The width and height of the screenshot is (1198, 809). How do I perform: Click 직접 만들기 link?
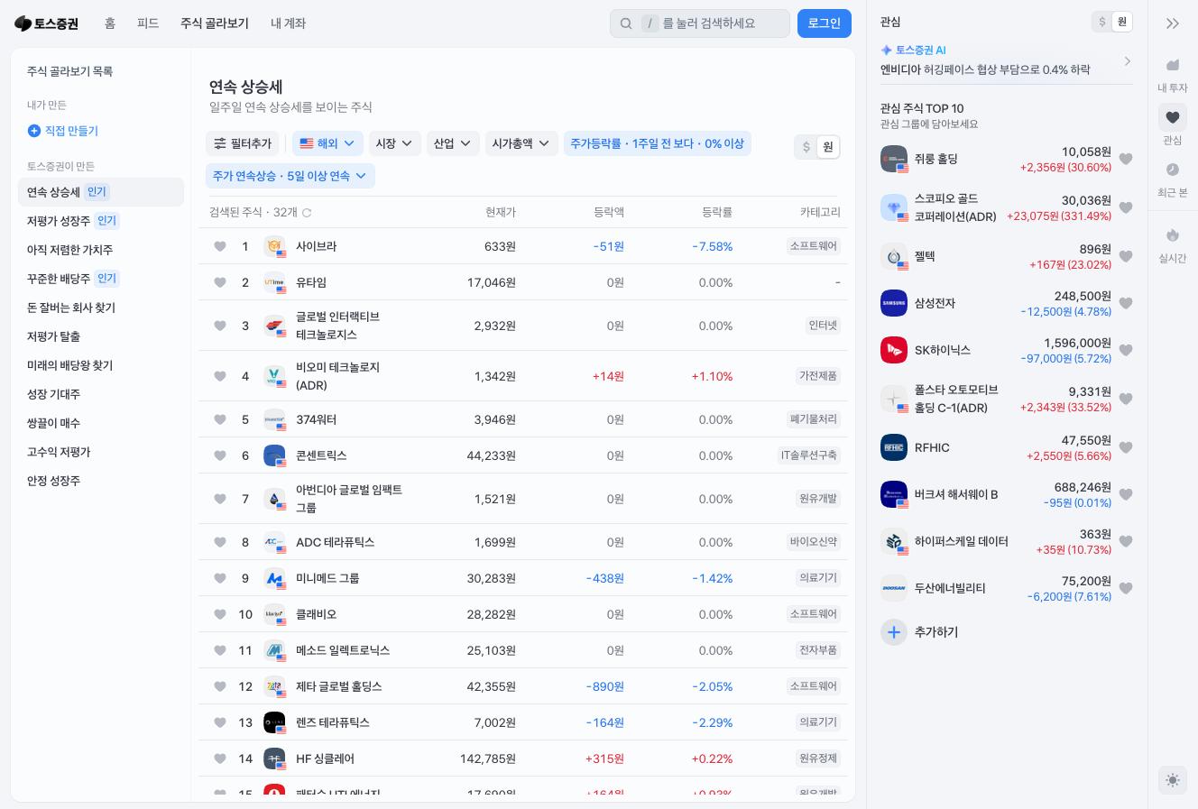71,131
